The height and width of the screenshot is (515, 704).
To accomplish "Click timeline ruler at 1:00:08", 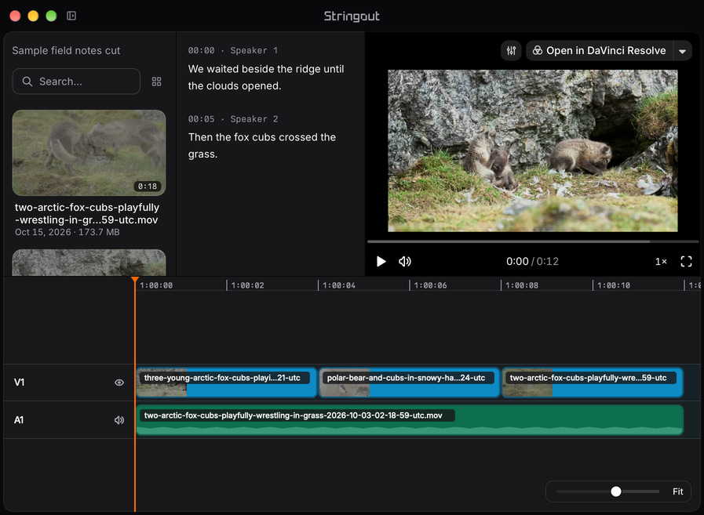I will (x=521, y=285).
